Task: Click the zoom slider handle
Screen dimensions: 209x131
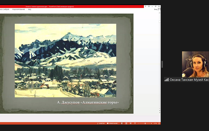Action: 145,123
